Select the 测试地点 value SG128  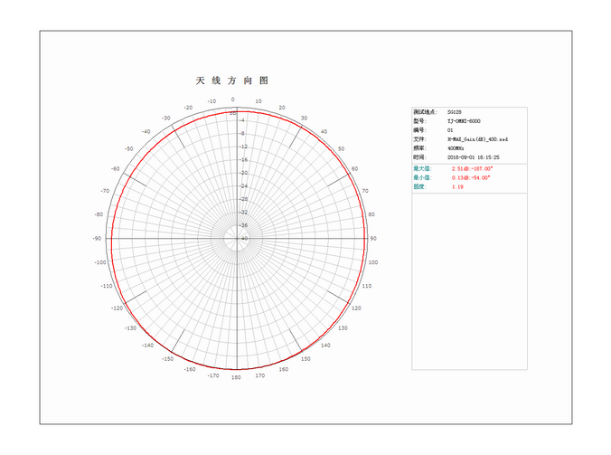(454, 112)
